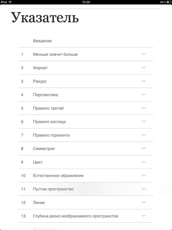Screen dimensions: 172x230
Task: Expand the Линии chapter arrow
Action: coord(143,203)
